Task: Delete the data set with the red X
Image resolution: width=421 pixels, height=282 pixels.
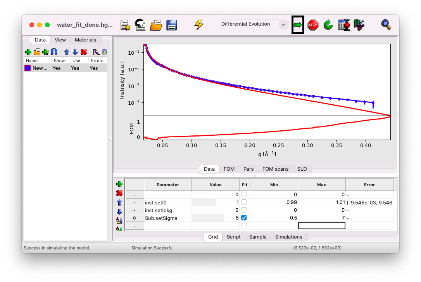Action: point(84,52)
